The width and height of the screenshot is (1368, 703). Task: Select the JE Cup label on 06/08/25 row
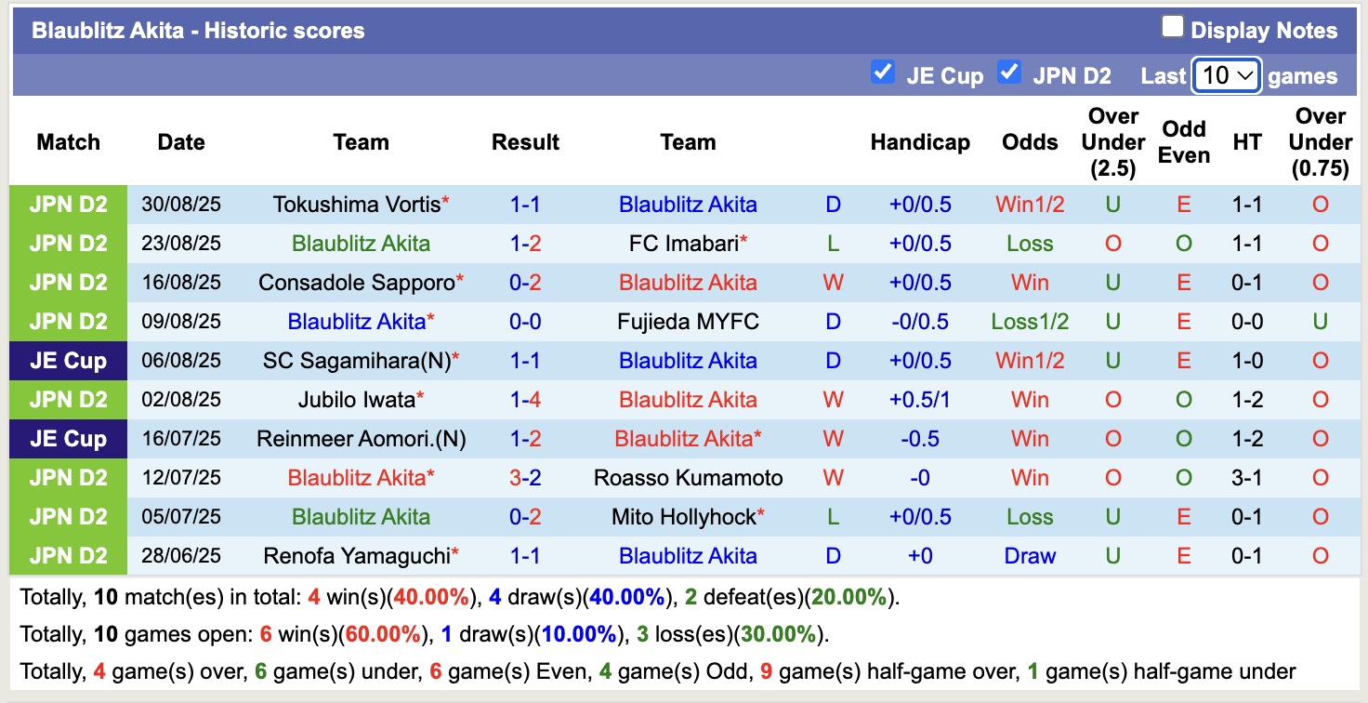(68, 361)
